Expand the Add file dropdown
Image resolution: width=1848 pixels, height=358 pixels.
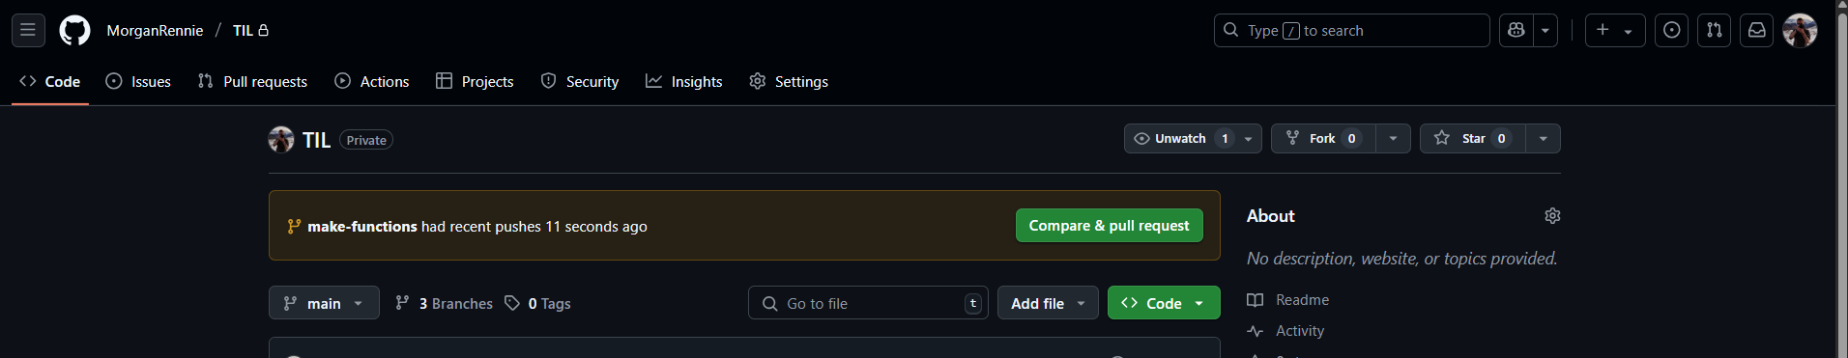(x=1048, y=303)
